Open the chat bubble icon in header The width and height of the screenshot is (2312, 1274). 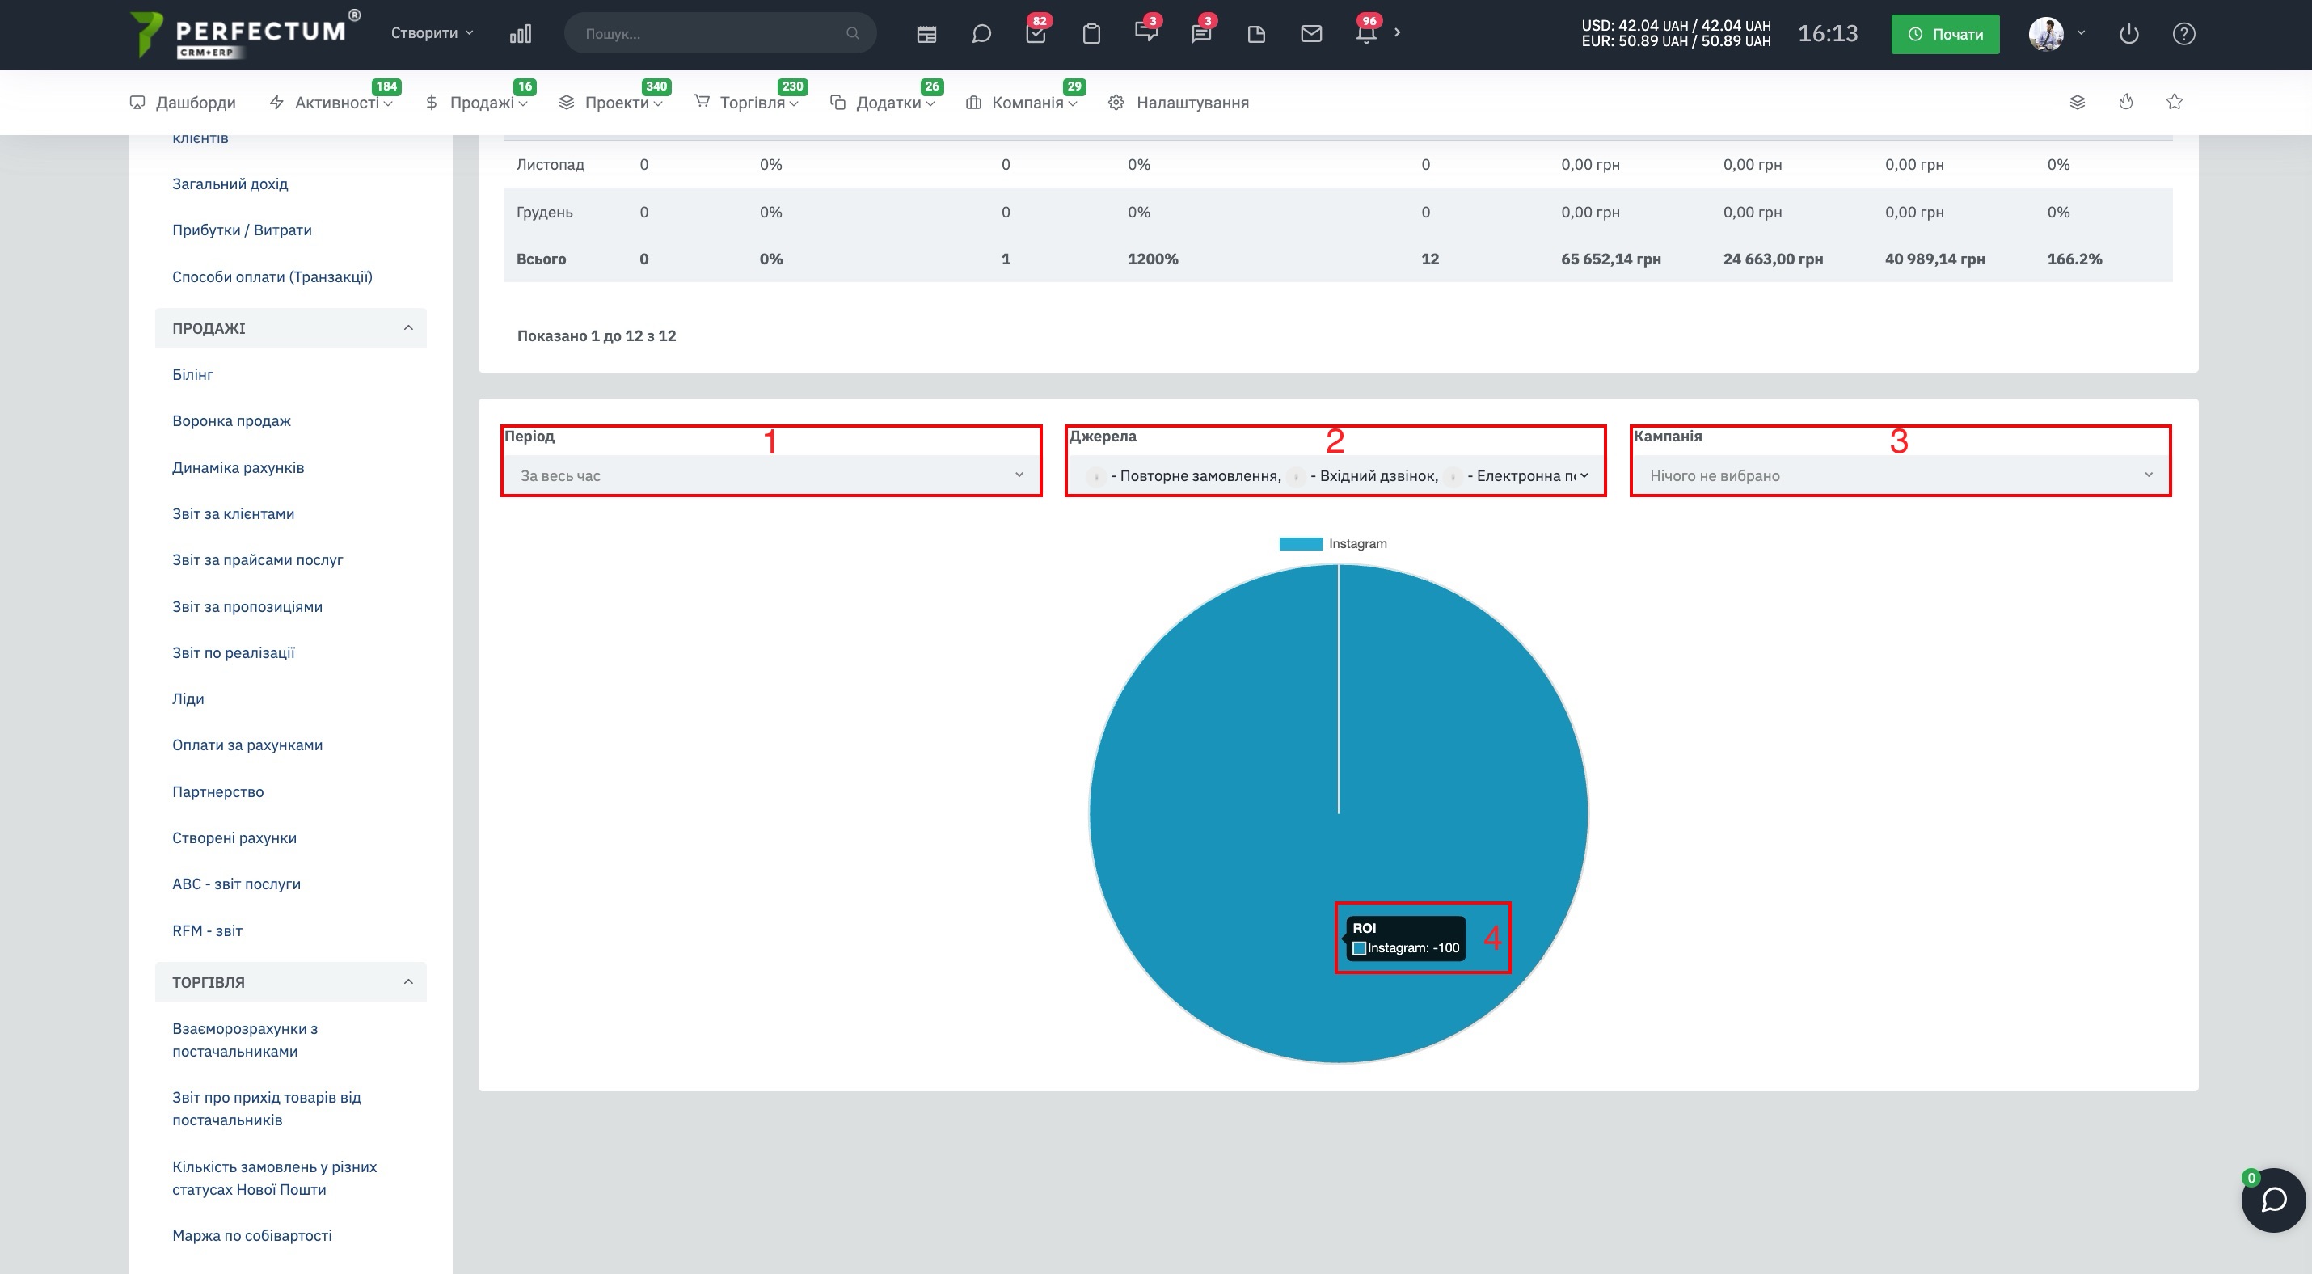pyautogui.click(x=981, y=34)
